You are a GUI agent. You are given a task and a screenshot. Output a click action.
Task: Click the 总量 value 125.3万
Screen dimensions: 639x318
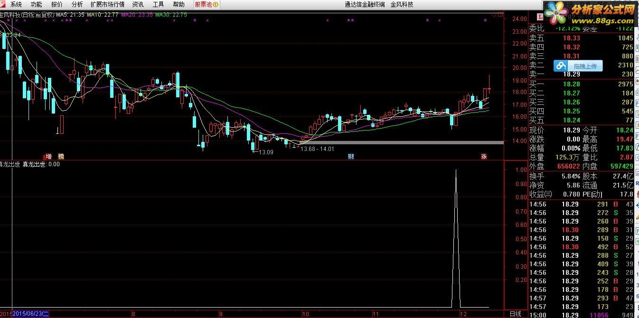[x=567, y=157]
